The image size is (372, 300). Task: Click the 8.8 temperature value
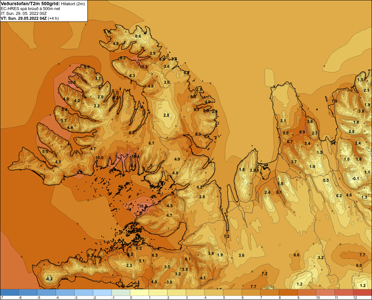click(132, 133)
